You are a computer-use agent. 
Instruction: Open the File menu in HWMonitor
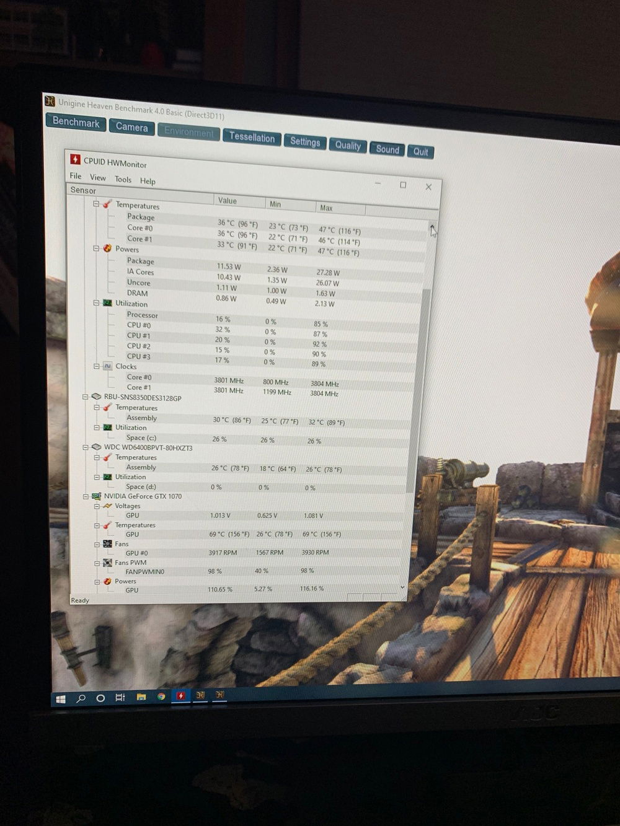tap(76, 177)
